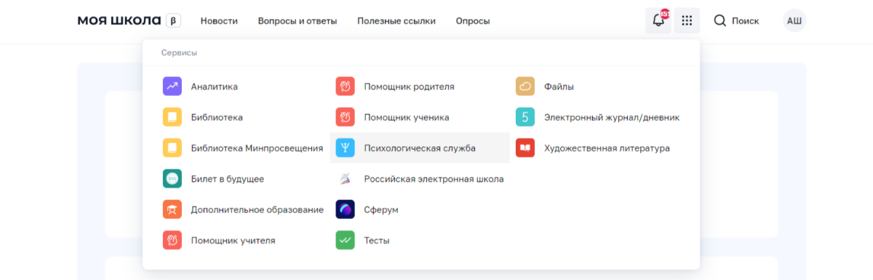Open Вопросы и ответы in the top menu
The height and width of the screenshot is (280, 873).
pyautogui.click(x=298, y=21)
